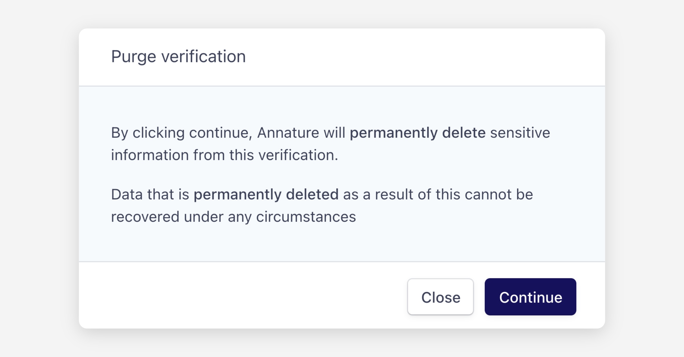Dismiss the dialog using the Close button
Viewport: 684px width, 357px height.
[440, 297]
